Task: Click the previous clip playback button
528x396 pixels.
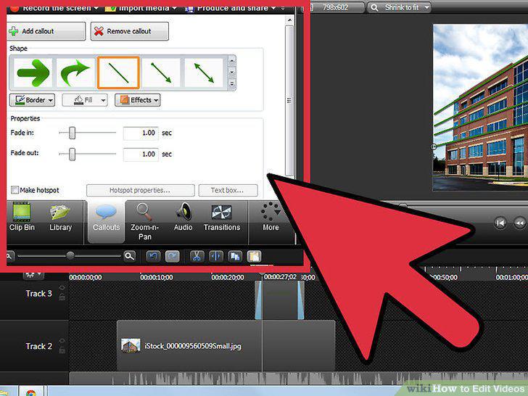Action: tap(500, 223)
